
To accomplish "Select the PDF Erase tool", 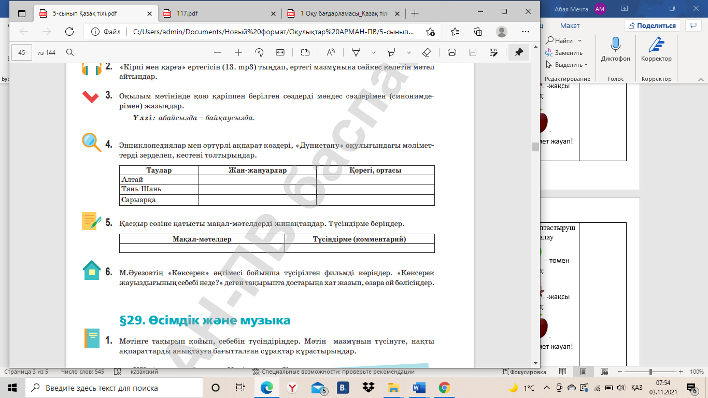I will [x=427, y=52].
